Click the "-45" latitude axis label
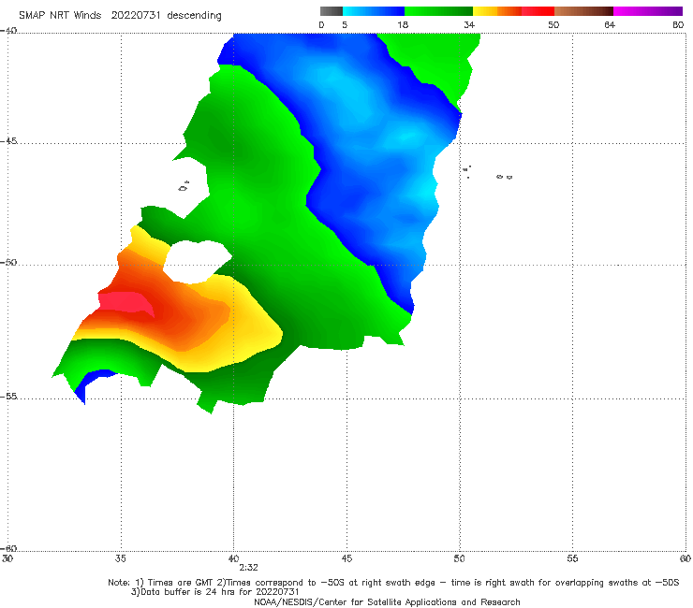 coord(8,141)
